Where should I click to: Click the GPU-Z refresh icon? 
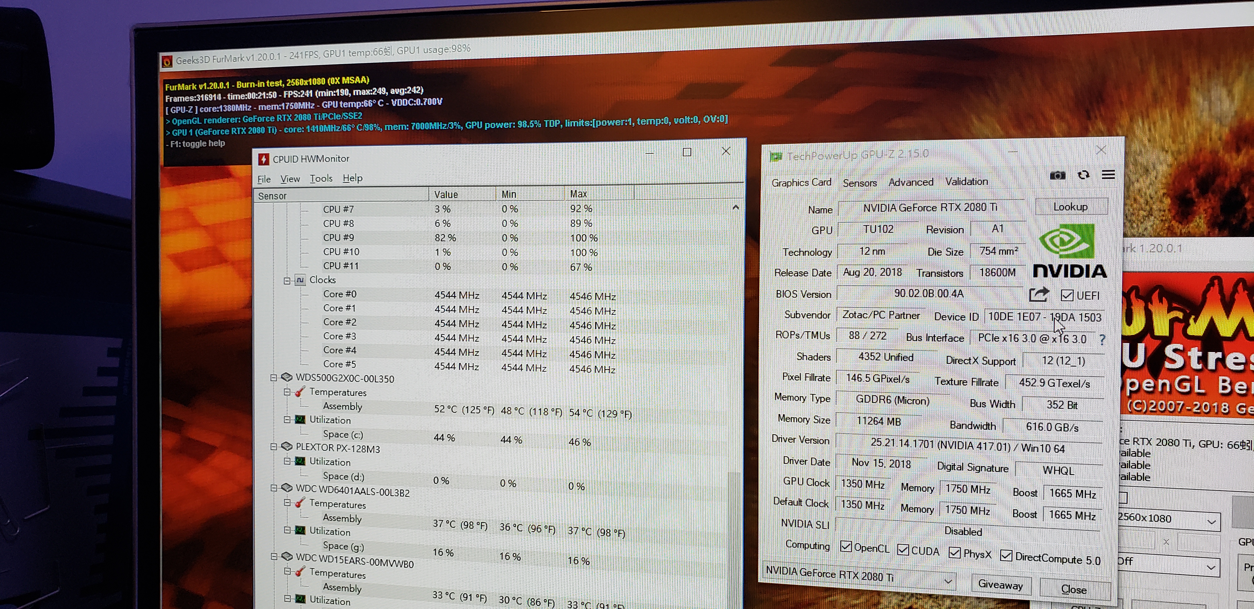tap(1083, 175)
